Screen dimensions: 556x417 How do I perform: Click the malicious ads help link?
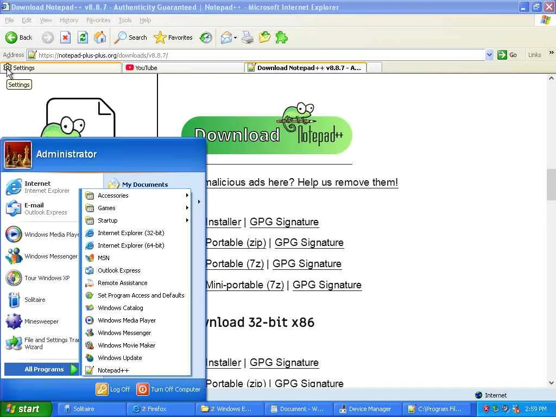coord(302,182)
